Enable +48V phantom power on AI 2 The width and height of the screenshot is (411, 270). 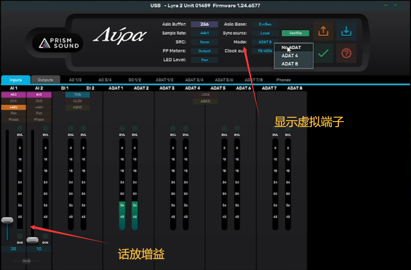pos(39,107)
